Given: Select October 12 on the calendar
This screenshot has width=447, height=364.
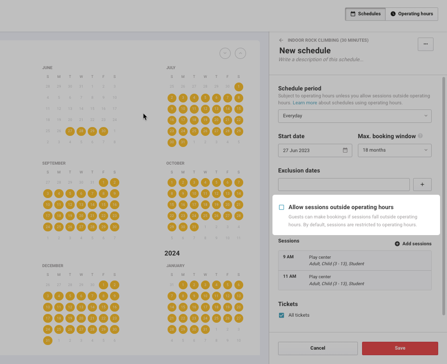Looking at the screenshot, I should point(216,193).
